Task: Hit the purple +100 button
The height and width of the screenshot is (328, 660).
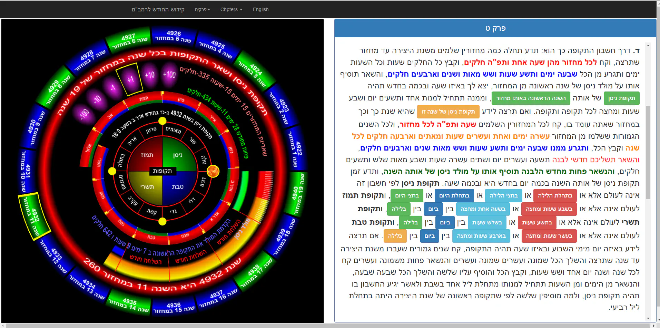Action: 169,75
